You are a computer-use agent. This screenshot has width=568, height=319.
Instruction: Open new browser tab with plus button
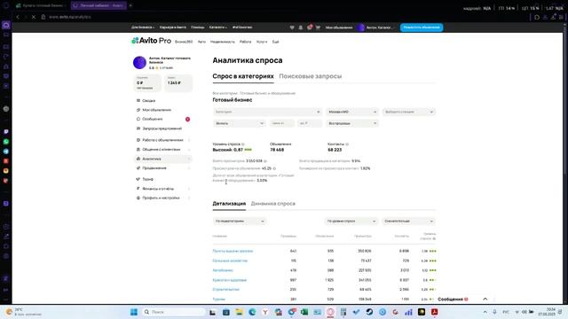pyautogui.click(x=130, y=6)
